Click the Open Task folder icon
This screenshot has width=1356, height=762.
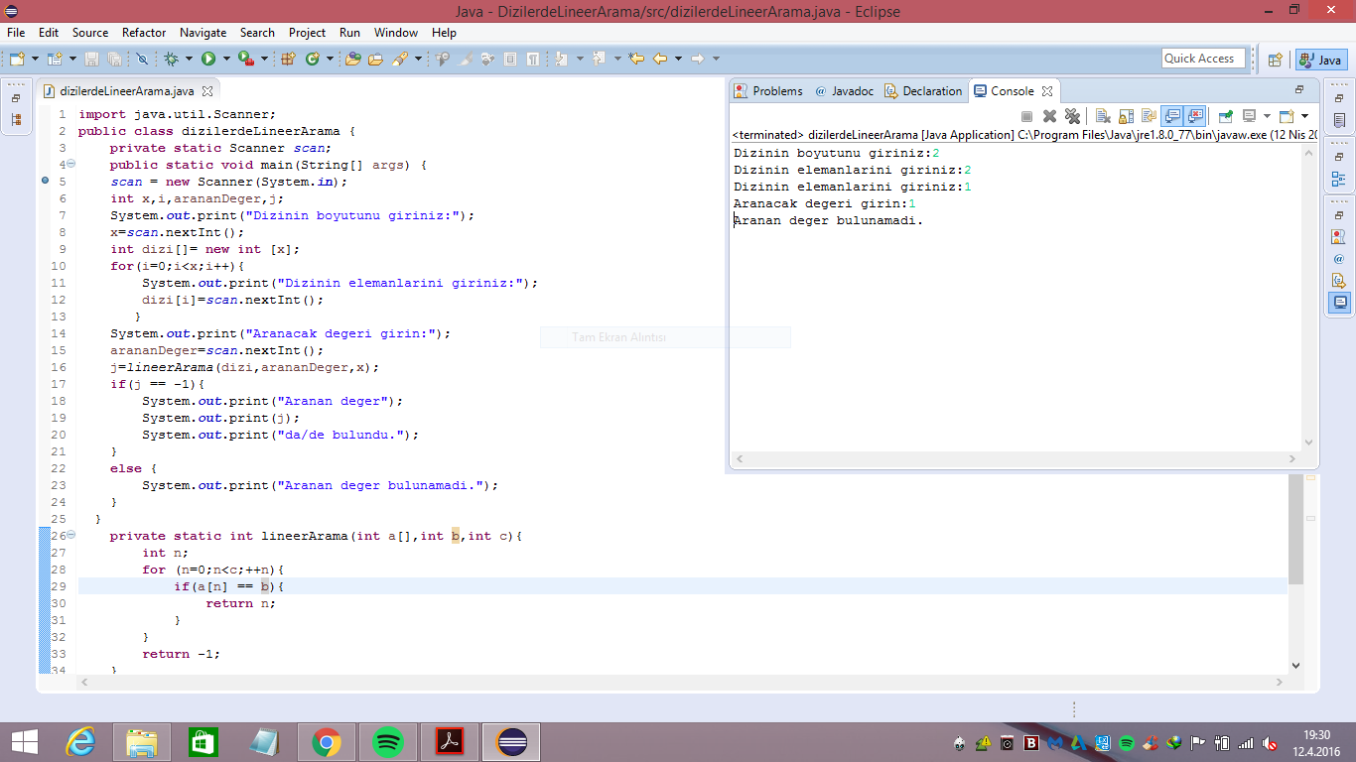coord(375,59)
